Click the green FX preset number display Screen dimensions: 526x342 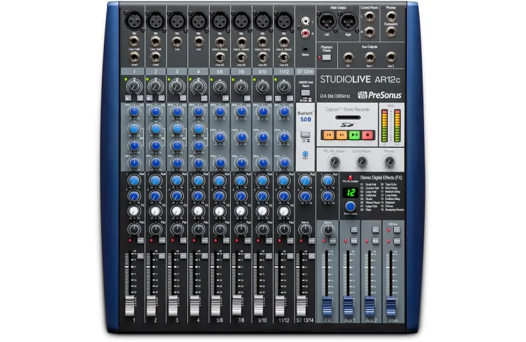click(350, 193)
